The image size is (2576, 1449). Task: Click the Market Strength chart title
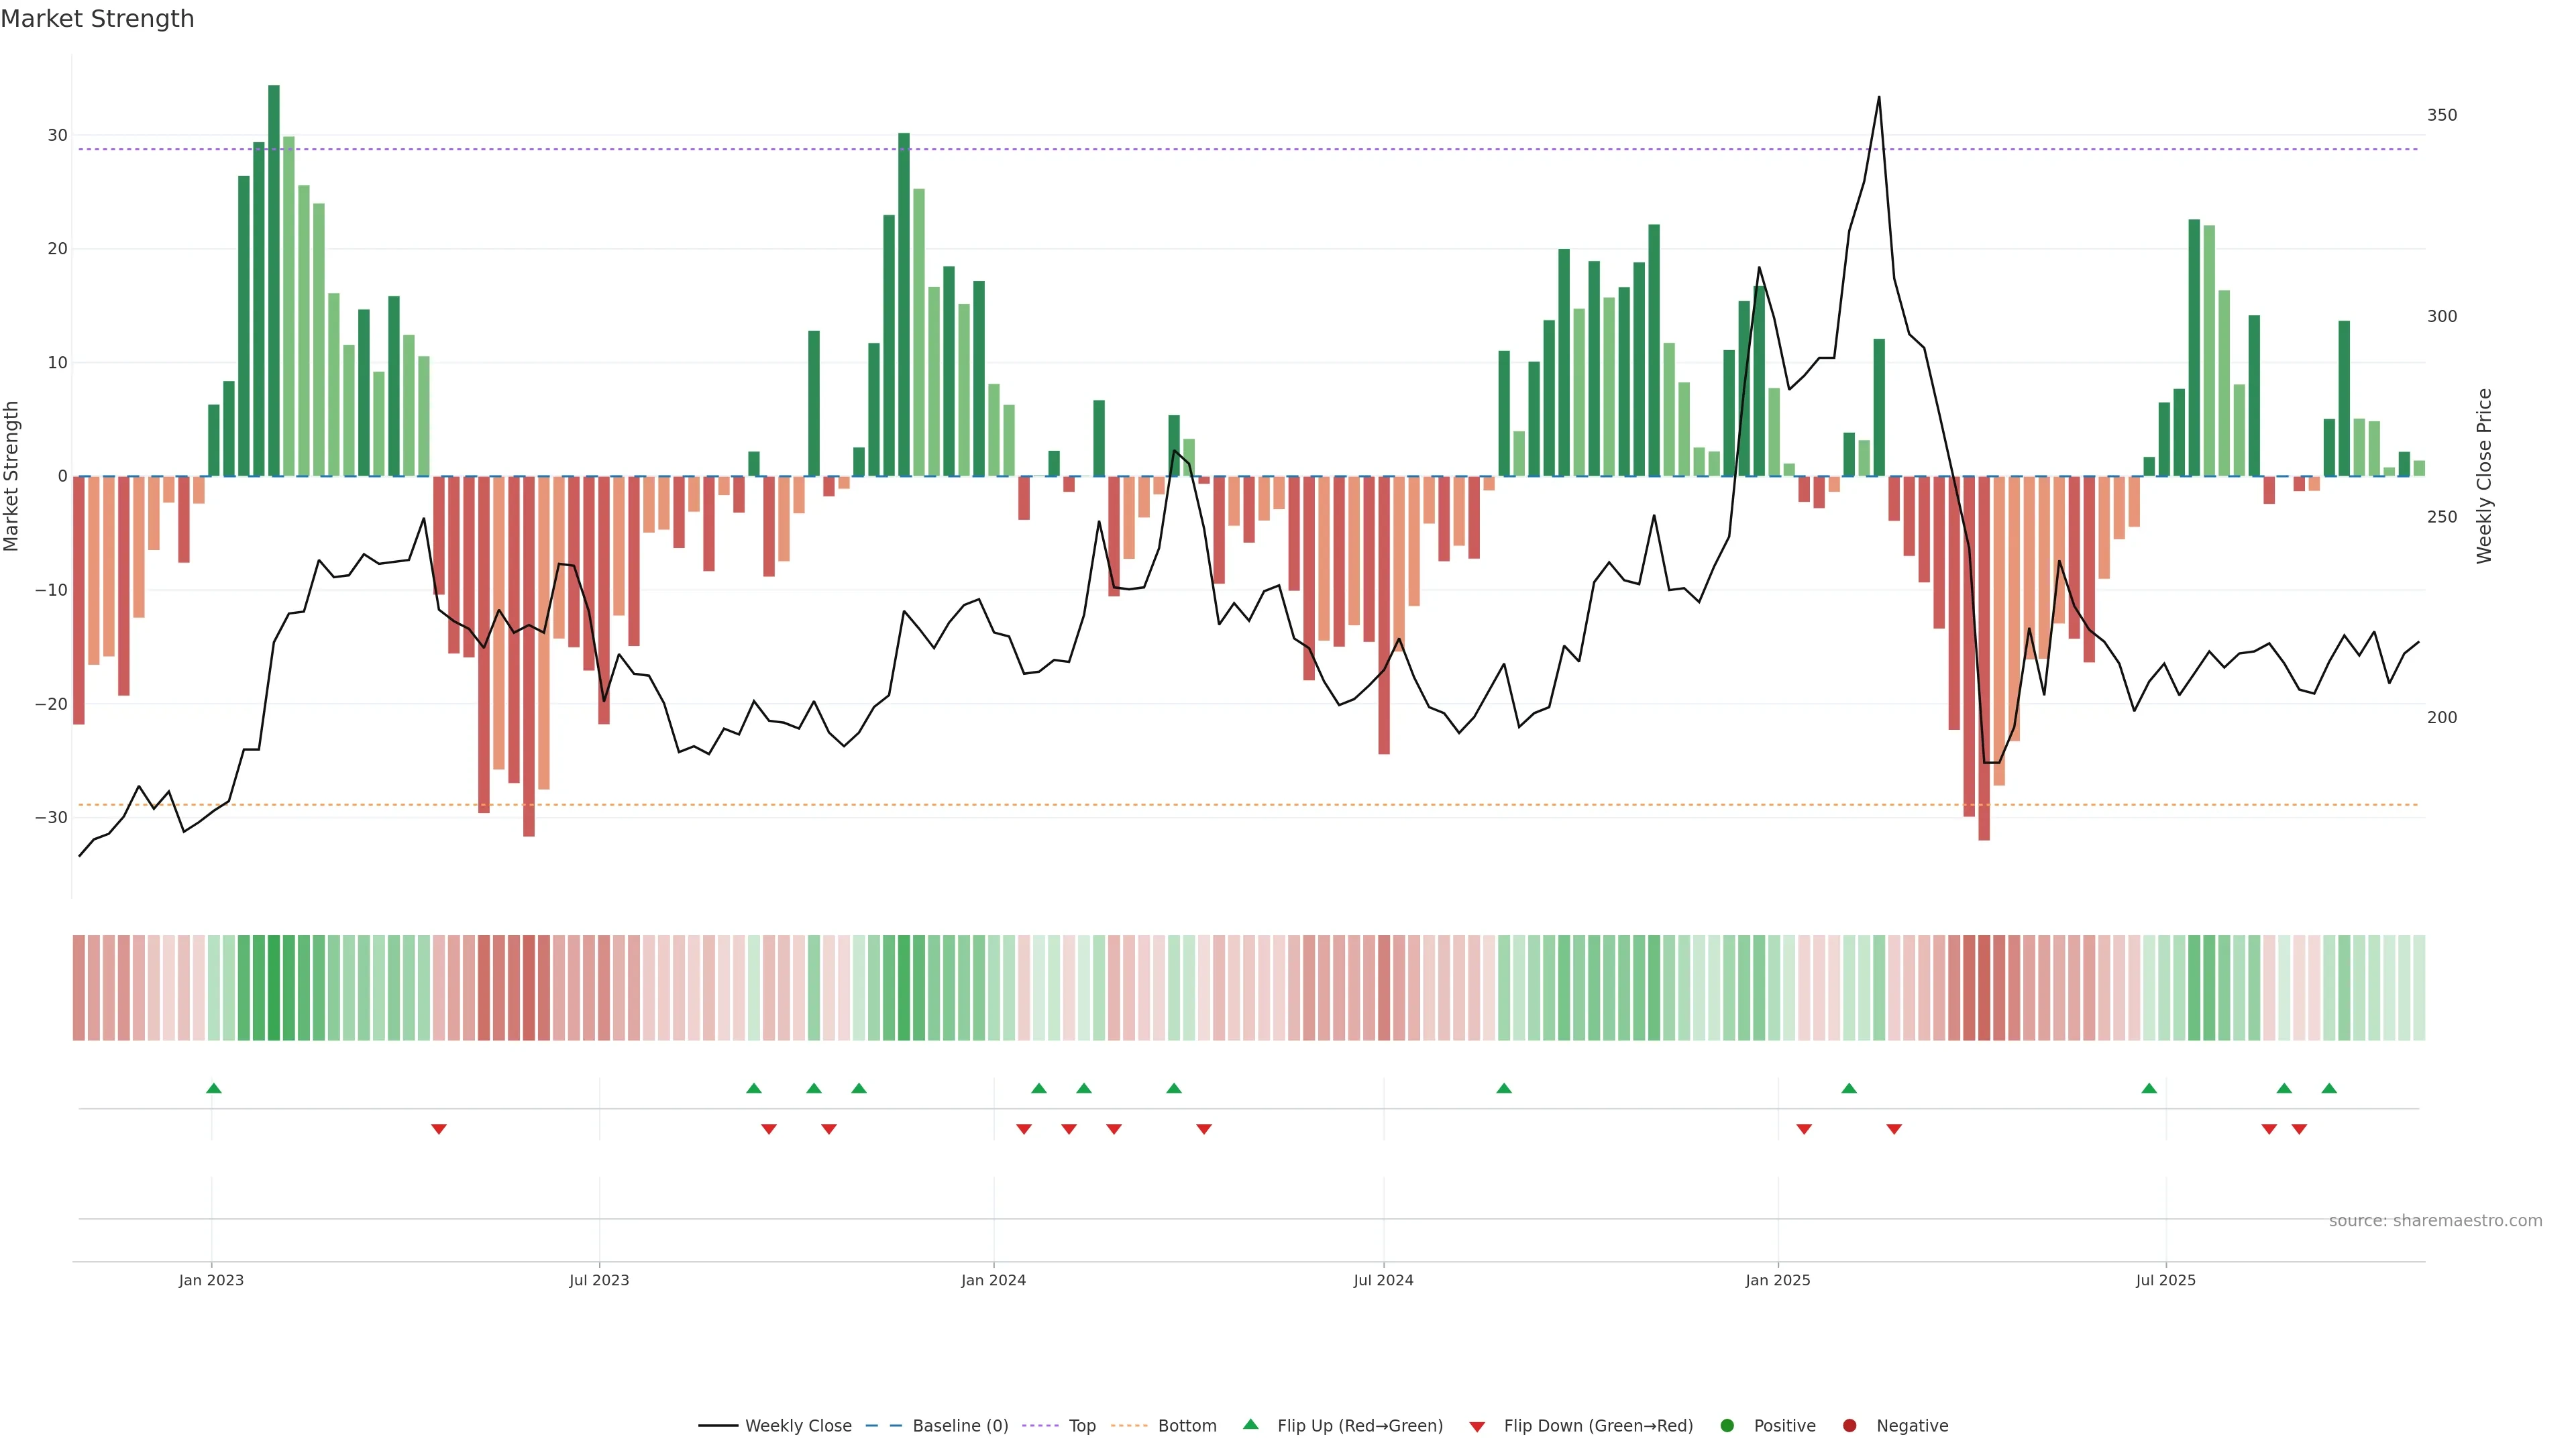point(97,19)
